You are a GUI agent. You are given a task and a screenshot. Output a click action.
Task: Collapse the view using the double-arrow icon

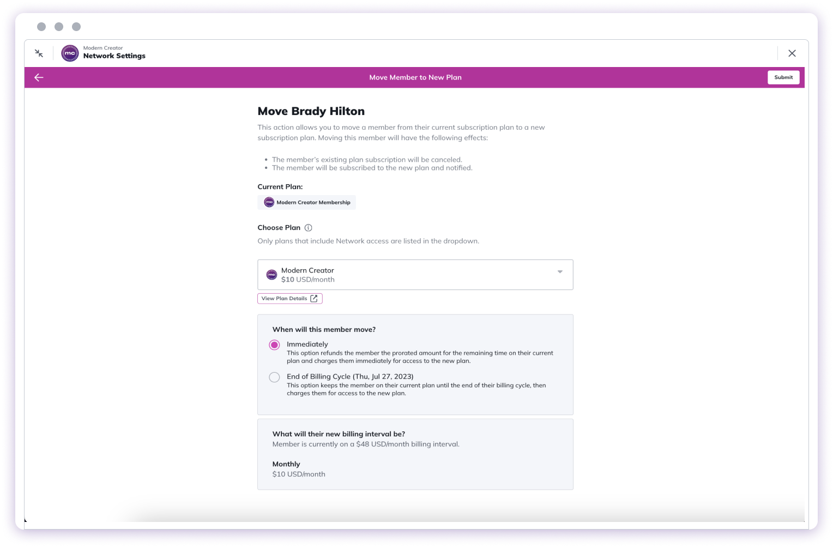38,53
